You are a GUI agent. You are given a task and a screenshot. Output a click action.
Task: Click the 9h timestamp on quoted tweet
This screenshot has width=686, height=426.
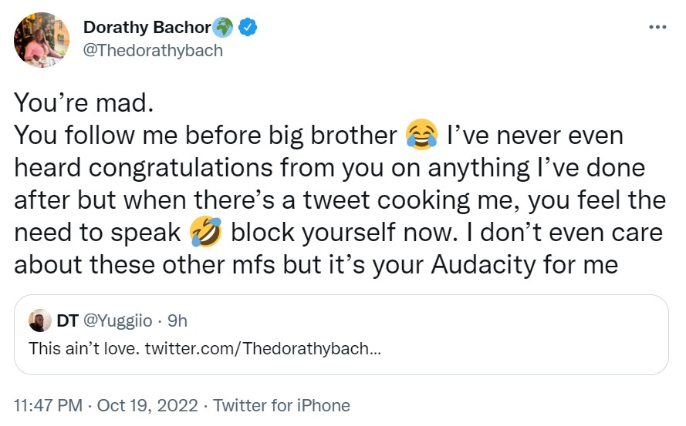pos(177,321)
